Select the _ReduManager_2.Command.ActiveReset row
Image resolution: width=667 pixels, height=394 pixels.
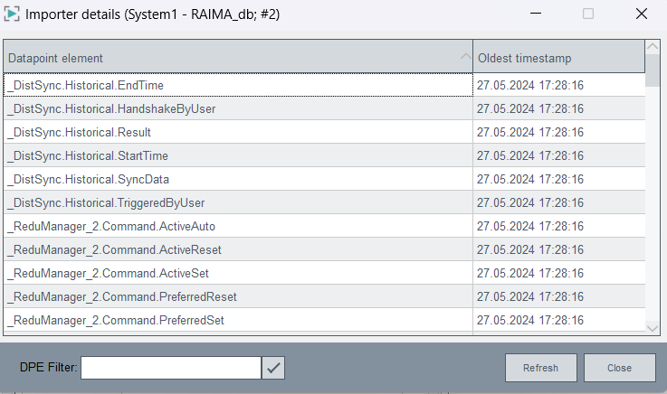tap(237, 249)
